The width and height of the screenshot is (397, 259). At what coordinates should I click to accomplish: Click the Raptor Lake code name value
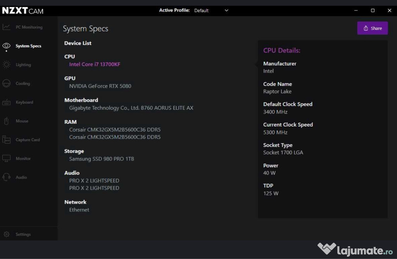tap(277, 92)
